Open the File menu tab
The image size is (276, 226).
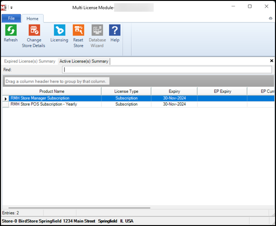coord(11,18)
